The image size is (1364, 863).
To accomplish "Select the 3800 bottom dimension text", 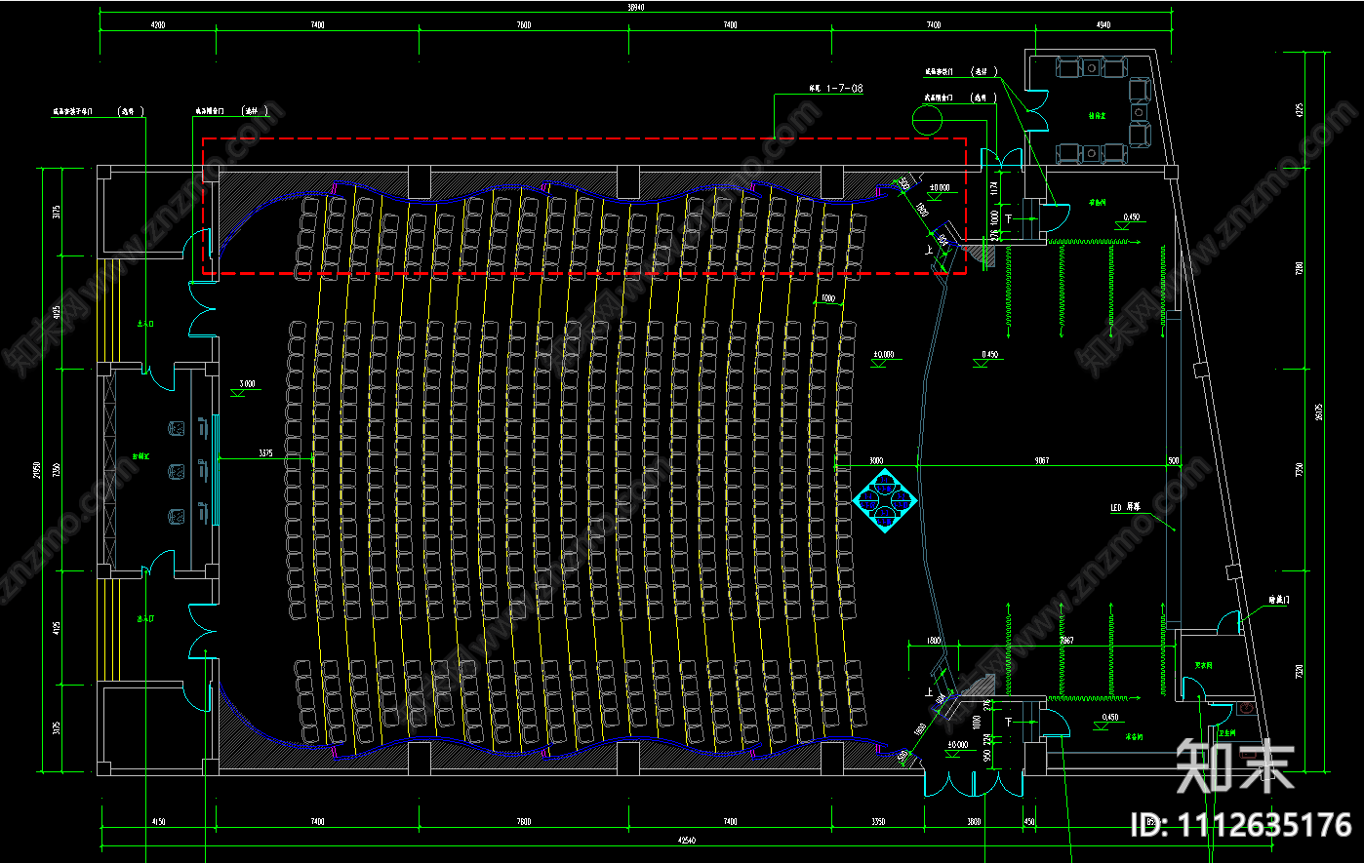I will 973,821.
